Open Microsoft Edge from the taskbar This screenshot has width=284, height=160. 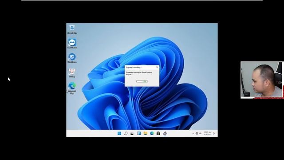pos(152,133)
